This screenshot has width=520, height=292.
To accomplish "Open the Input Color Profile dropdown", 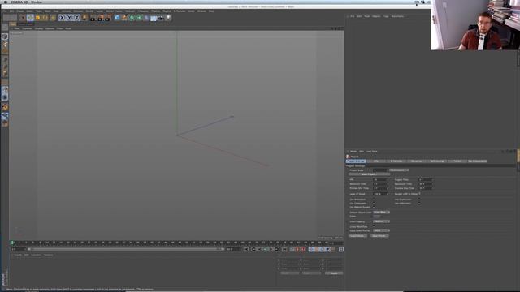I will [381, 230].
